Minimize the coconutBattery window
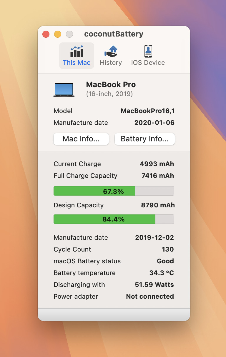The height and width of the screenshot is (357, 226). 58,34
